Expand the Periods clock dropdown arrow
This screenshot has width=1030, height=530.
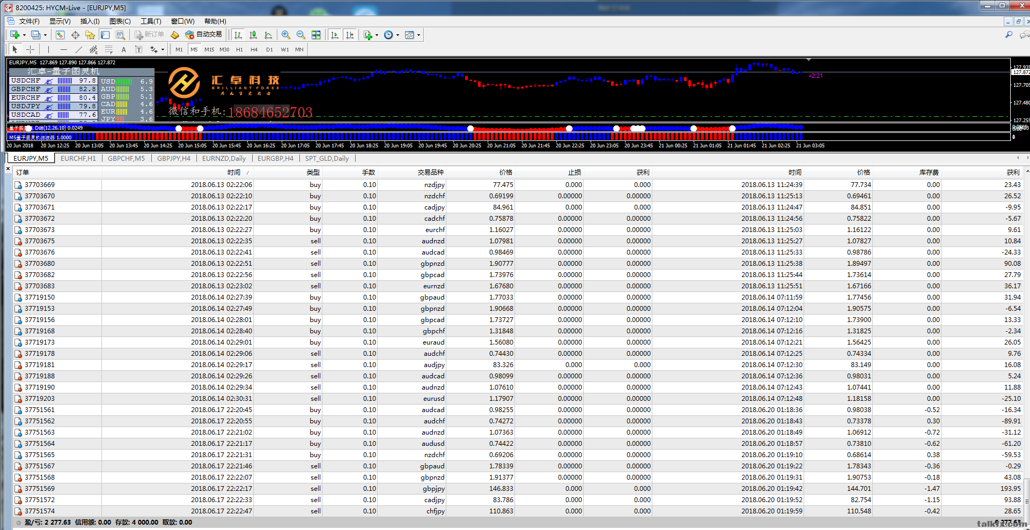[x=398, y=35]
